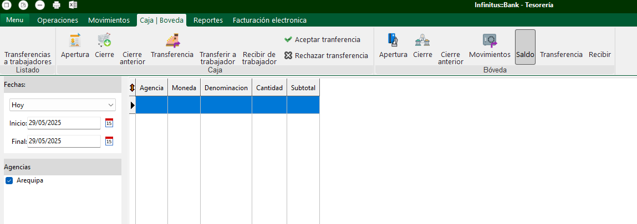Viewport: 637px width, 224px height.
Task: Click the grid sort arrows column selector
Action: click(x=132, y=88)
